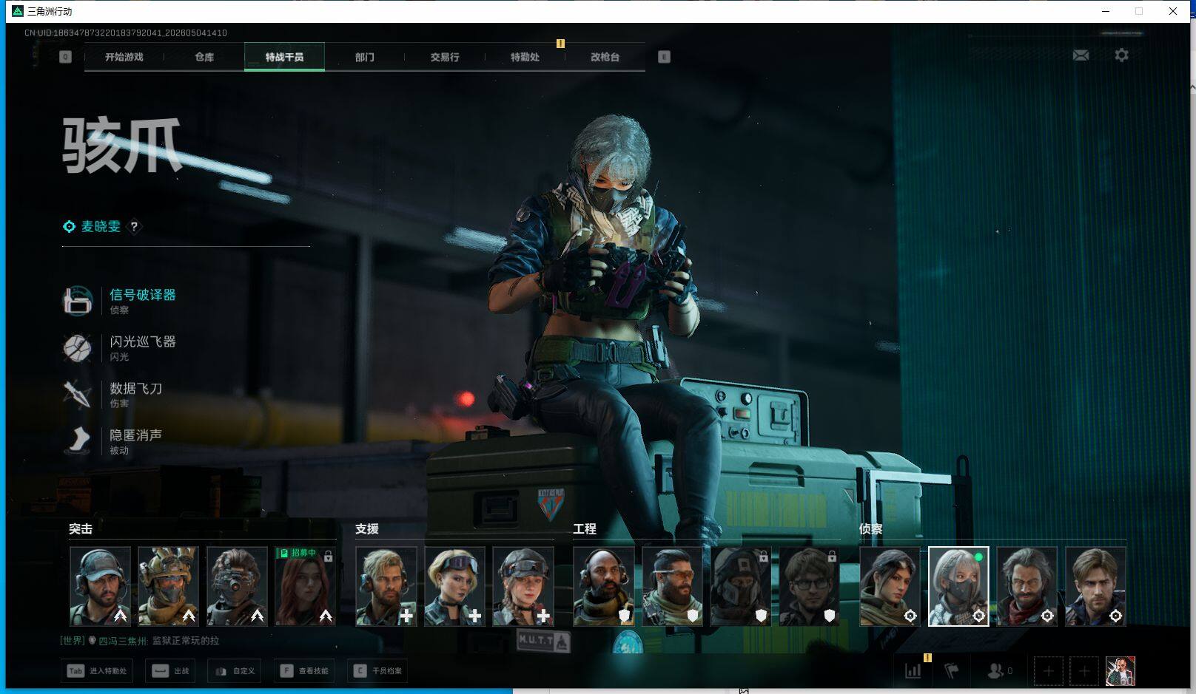Open the friends list icon
Viewport: 1196px width, 694px height.
(x=996, y=671)
